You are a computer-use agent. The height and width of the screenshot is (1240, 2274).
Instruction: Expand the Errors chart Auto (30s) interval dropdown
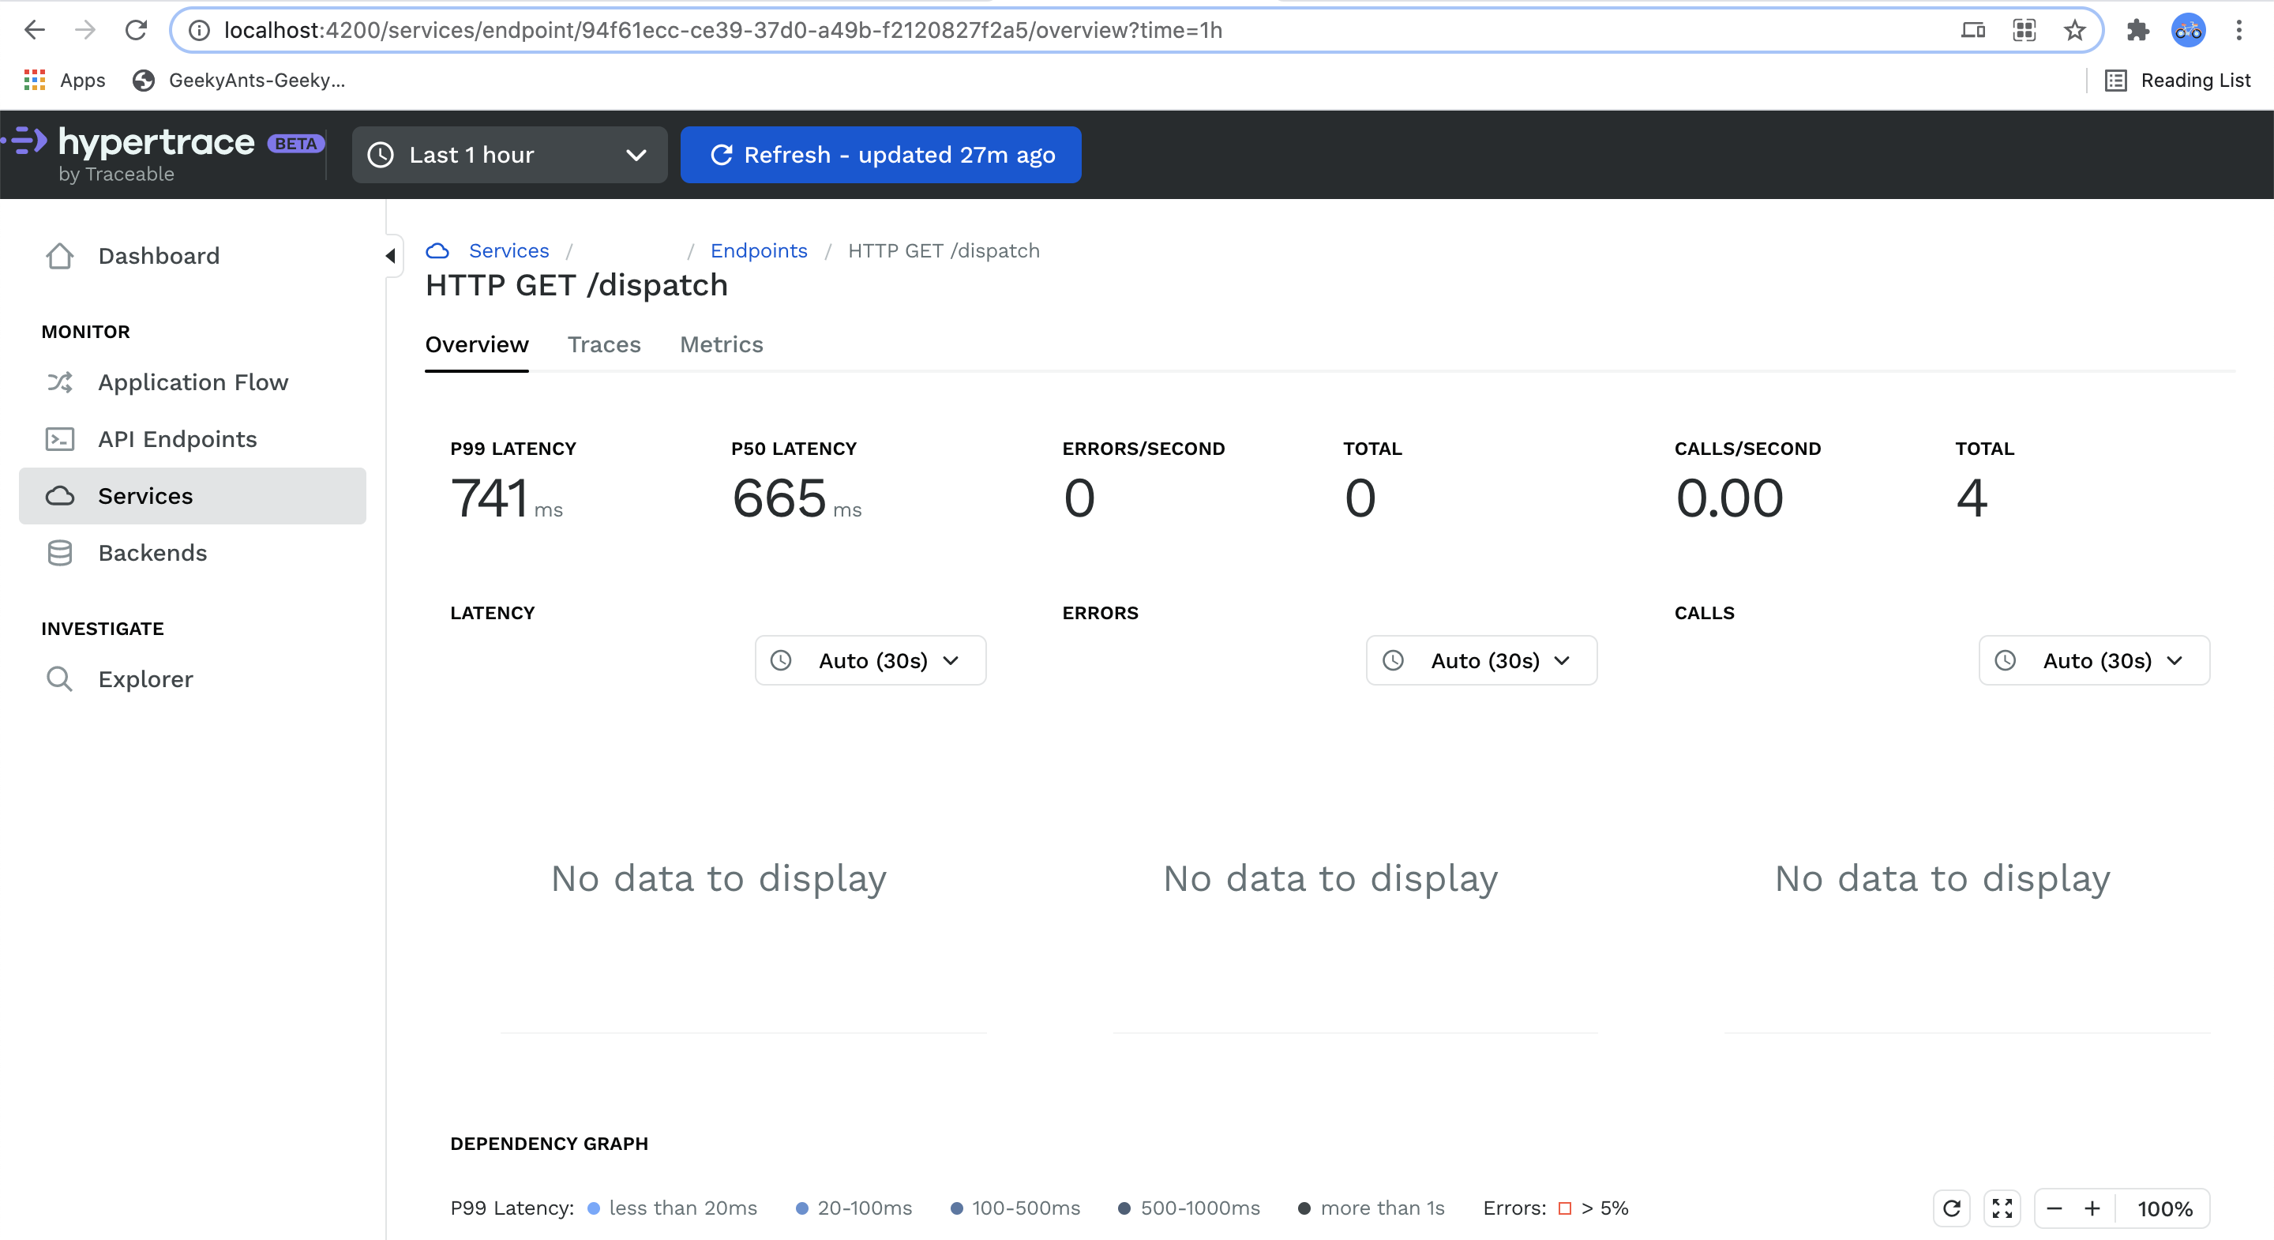(1481, 660)
